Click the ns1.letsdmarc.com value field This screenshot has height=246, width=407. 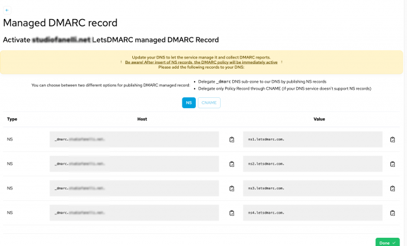tap(312, 139)
